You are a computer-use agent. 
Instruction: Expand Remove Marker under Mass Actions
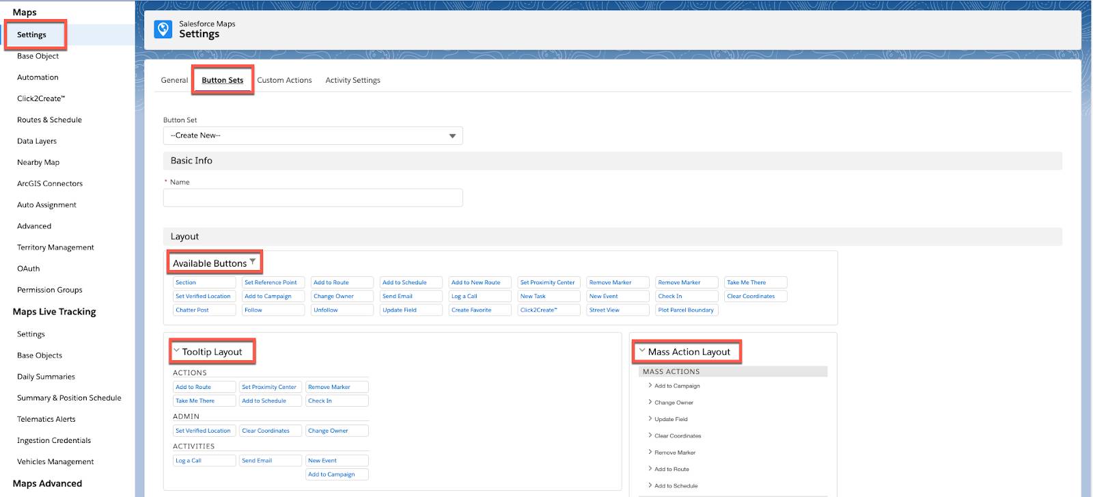click(650, 452)
